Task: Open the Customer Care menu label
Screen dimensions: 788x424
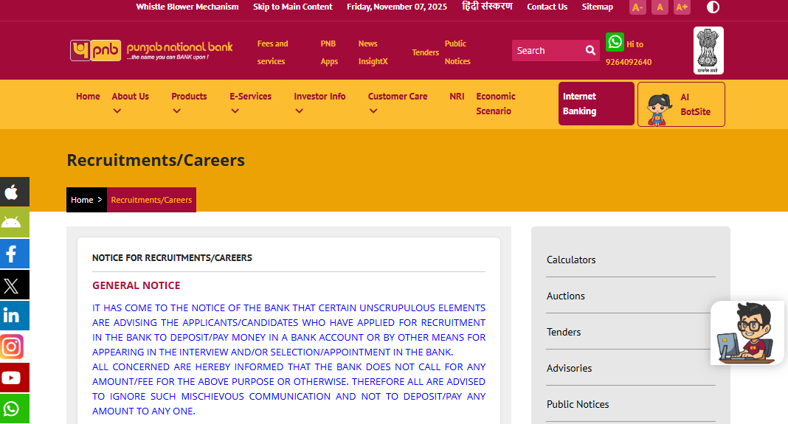Action: (x=398, y=96)
